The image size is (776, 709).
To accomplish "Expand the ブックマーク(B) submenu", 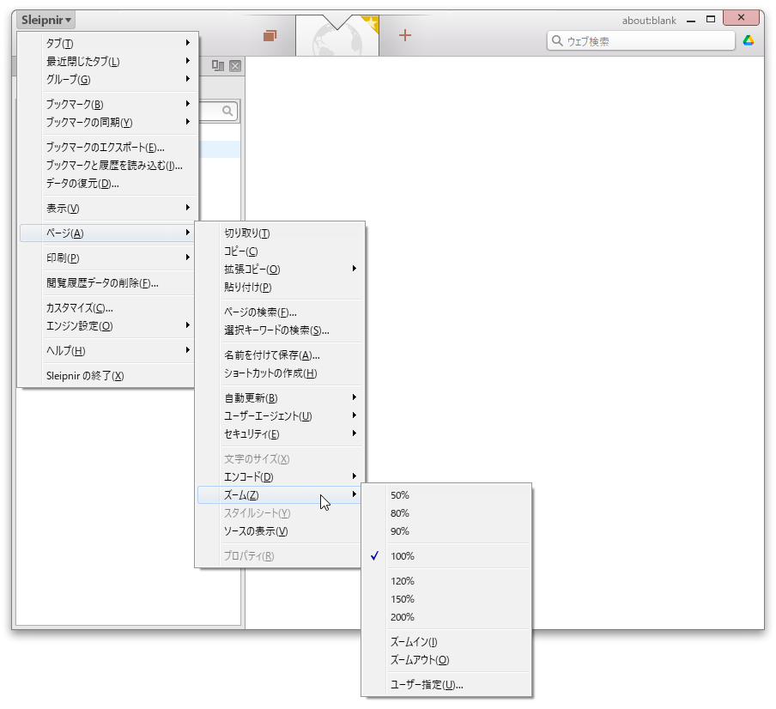I will (108, 105).
